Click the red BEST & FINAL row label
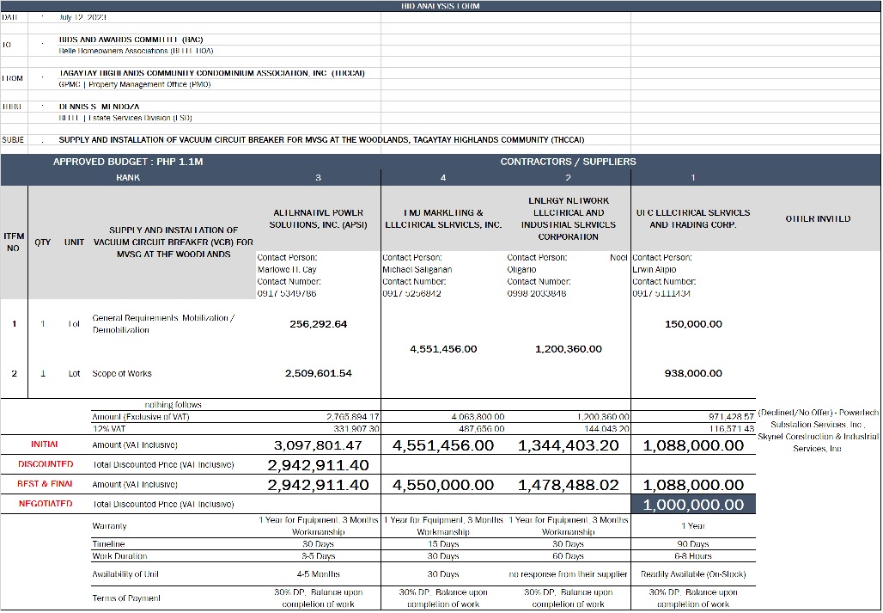Screen dimensions: 883x613 (45, 484)
